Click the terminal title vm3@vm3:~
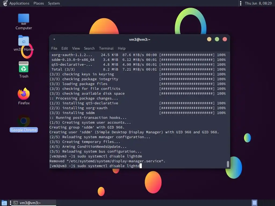 (x=140, y=40)
